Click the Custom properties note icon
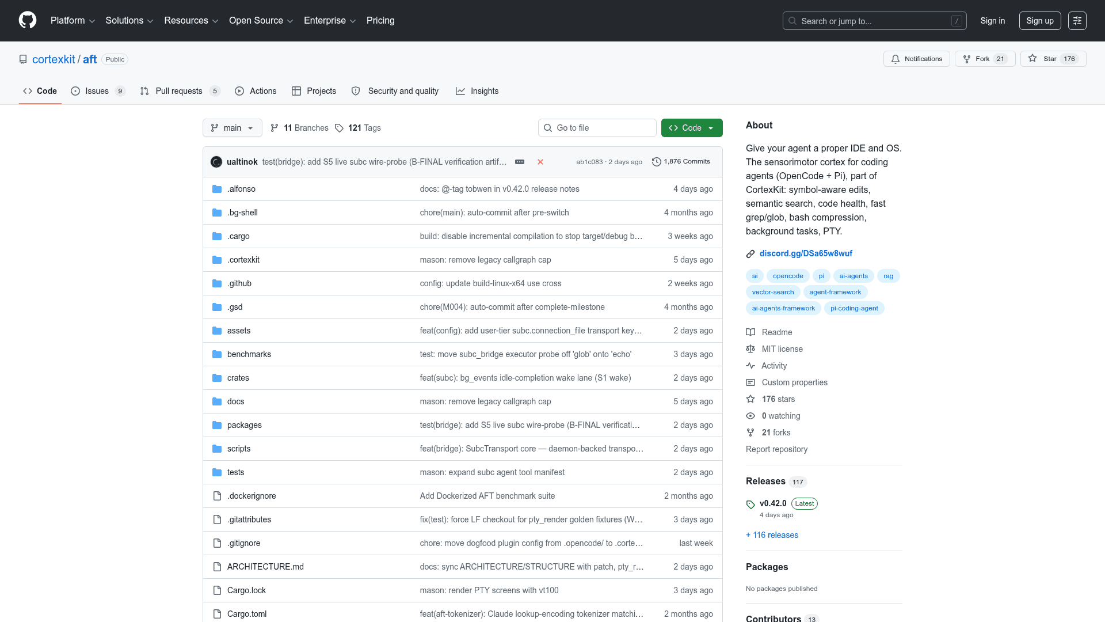 tap(750, 382)
